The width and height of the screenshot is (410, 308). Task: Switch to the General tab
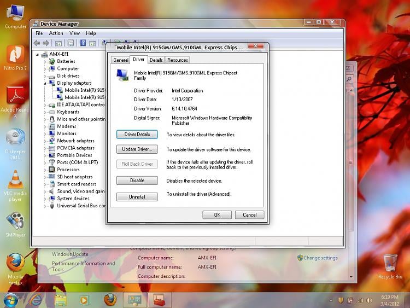(x=121, y=60)
